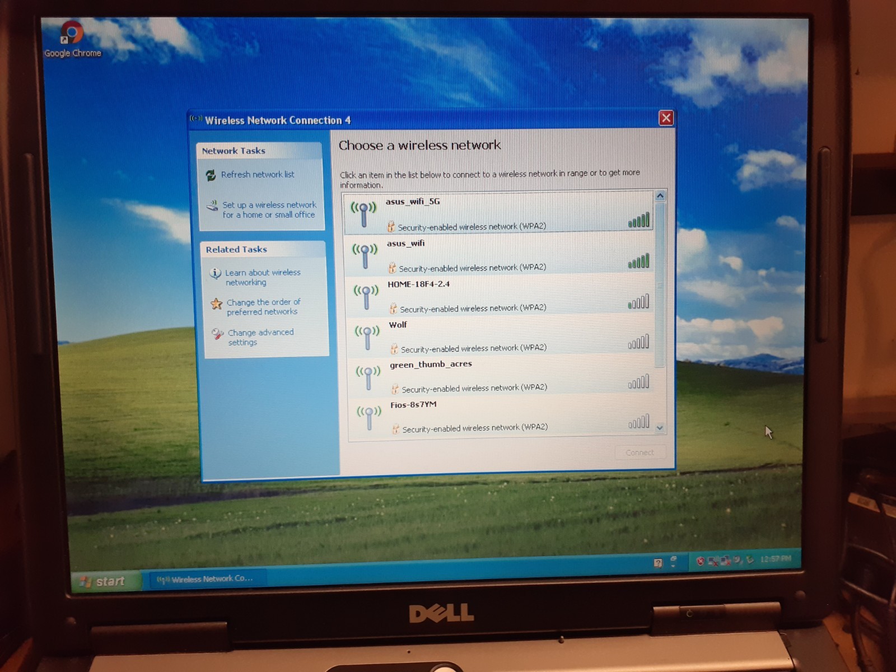This screenshot has height=672, width=896.
Task: Click the advanced settings tools icon
Action: (x=217, y=334)
